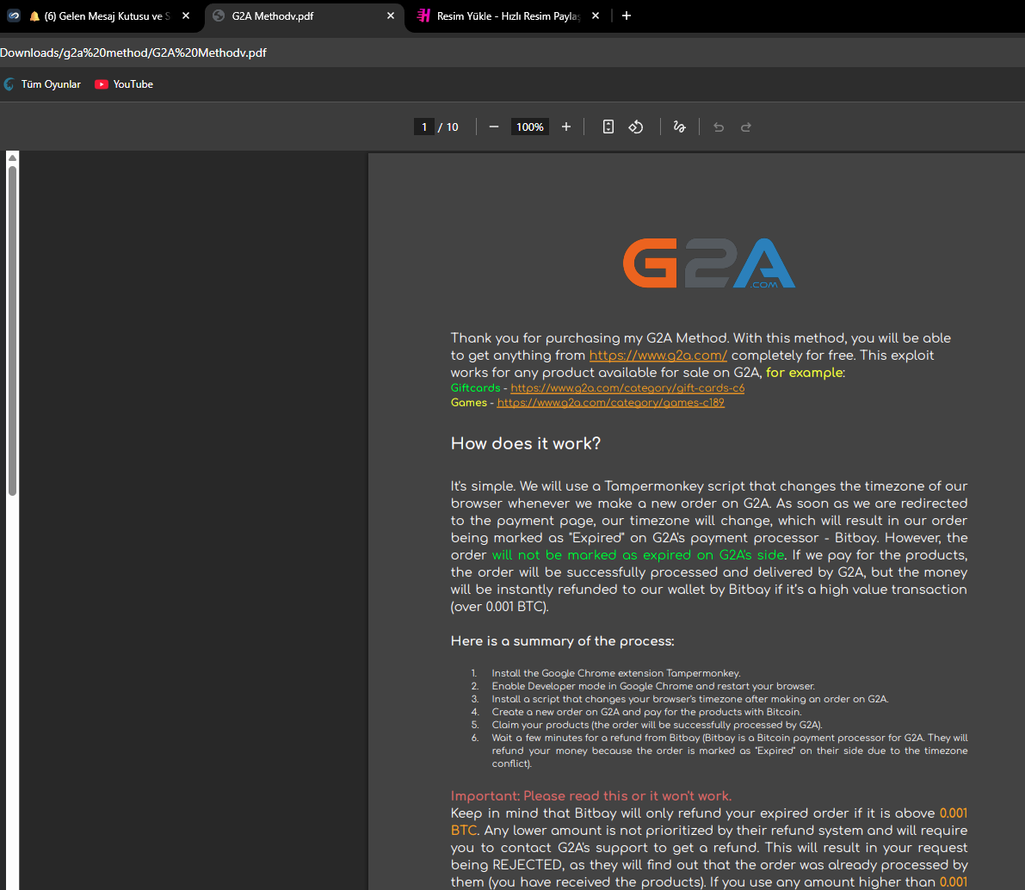Switch to Gelen Mesaj Kutusu tab
Viewport: 1025px width, 890px height.
click(x=101, y=15)
